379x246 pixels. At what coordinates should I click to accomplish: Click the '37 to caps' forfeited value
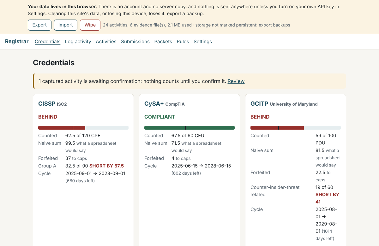(x=76, y=158)
